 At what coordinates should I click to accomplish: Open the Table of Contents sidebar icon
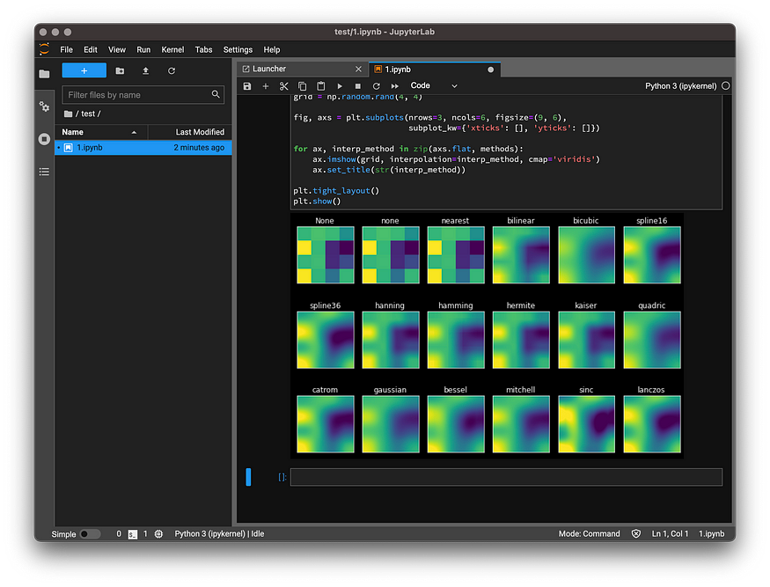click(44, 172)
